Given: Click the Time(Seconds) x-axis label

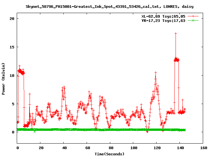Looking at the screenshot, I should pyautogui.click(x=110, y=154).
